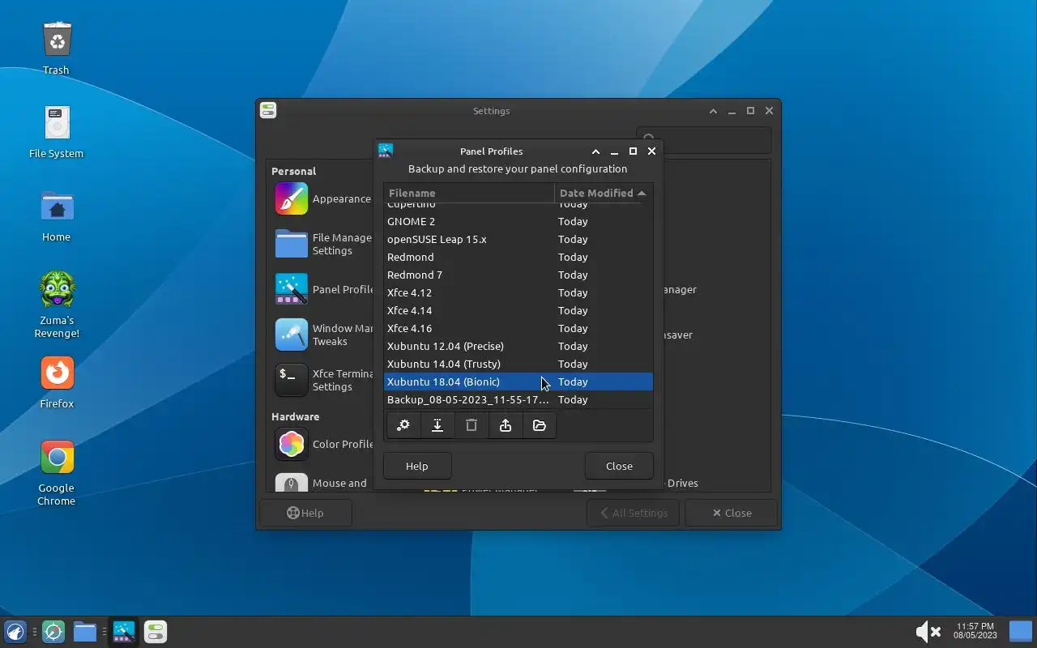
Task: Sort list by Date Modified column header
Action: click(x=604, y=193)
